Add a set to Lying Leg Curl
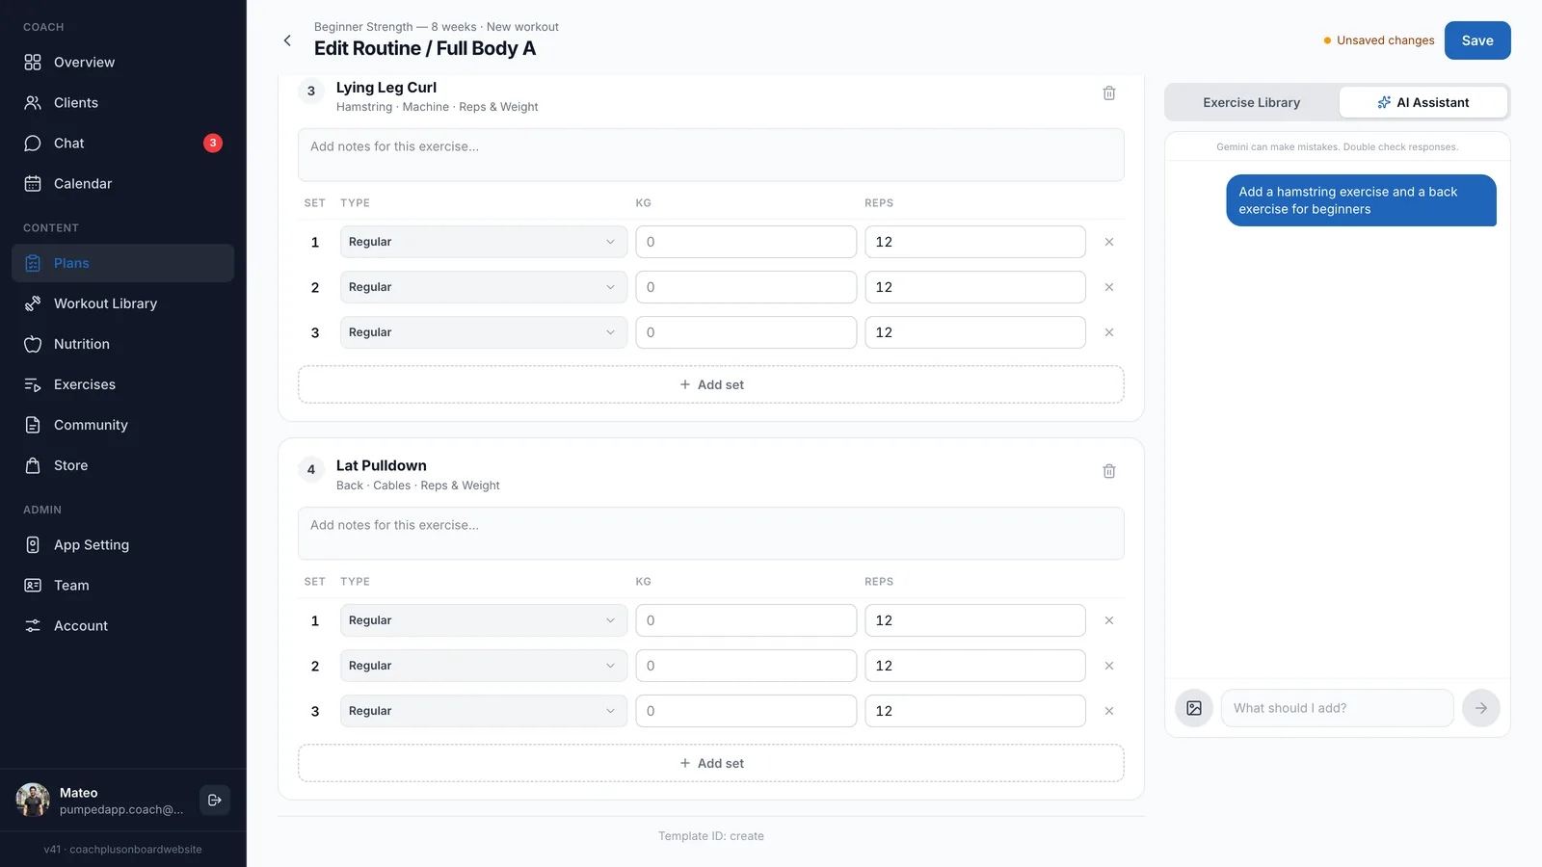Viewport: 1542px width, 867px height. click(x=711, y=384)
